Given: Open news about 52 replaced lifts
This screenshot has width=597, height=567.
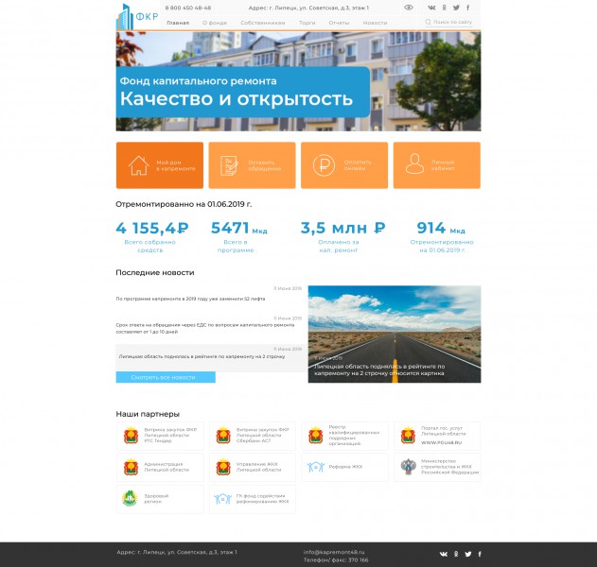Looking at the screenshot, I should click(x=190, y=299).
